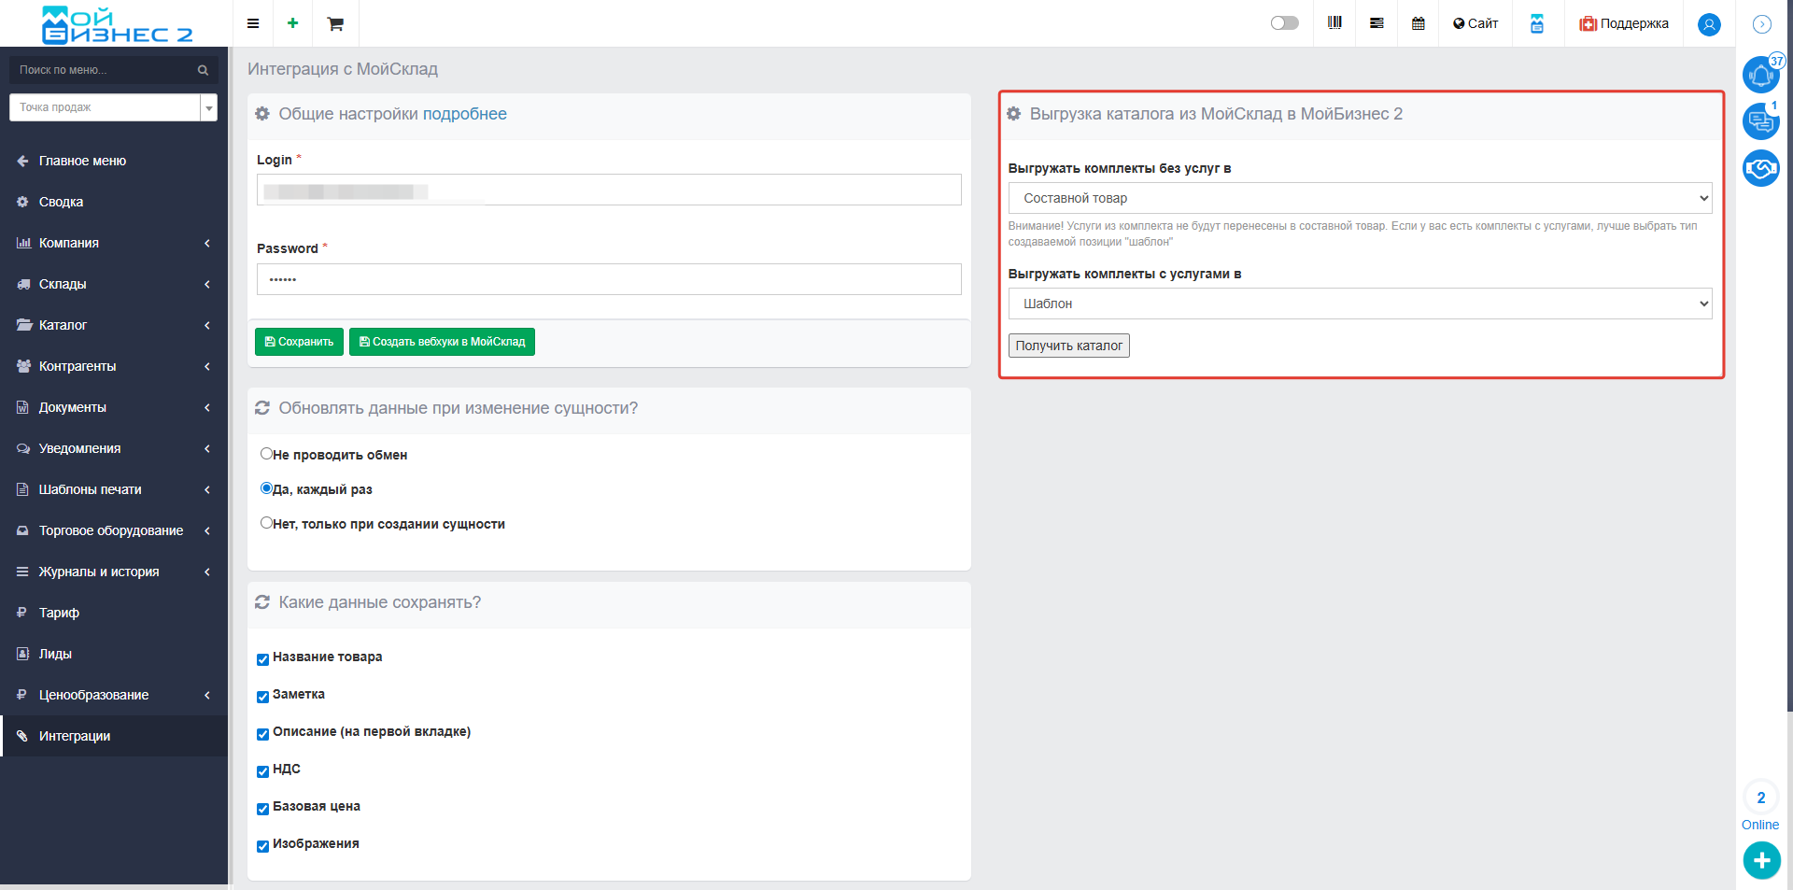The image size is (1793, 890).
Task: Click the handshake icon in right panel
Action: [1760, 168]
